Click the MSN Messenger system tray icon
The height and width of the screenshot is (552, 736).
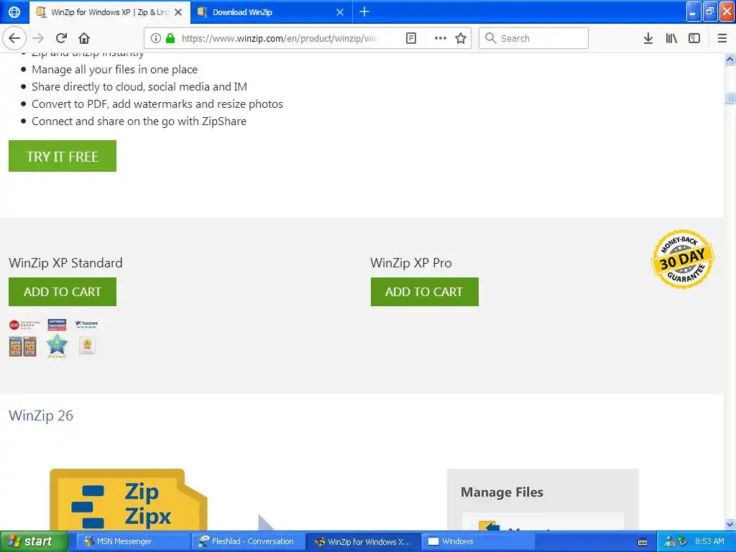coord(669,541)
